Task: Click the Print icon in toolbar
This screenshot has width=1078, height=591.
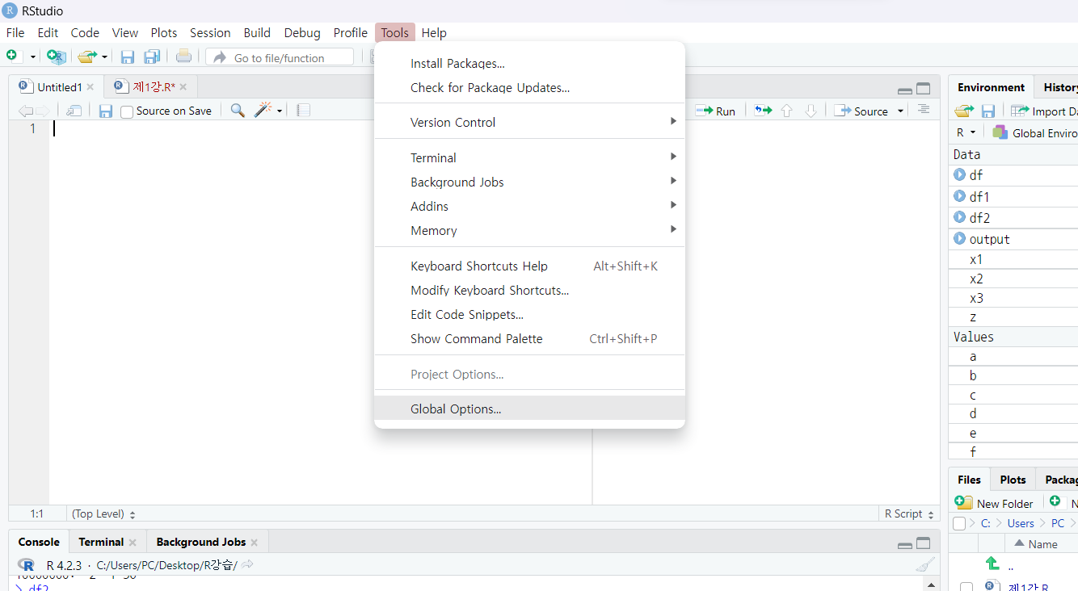Action: pos(183,57)
